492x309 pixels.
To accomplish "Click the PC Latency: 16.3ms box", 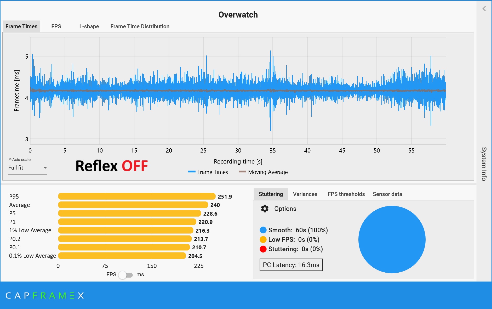I will coord(291,265).
